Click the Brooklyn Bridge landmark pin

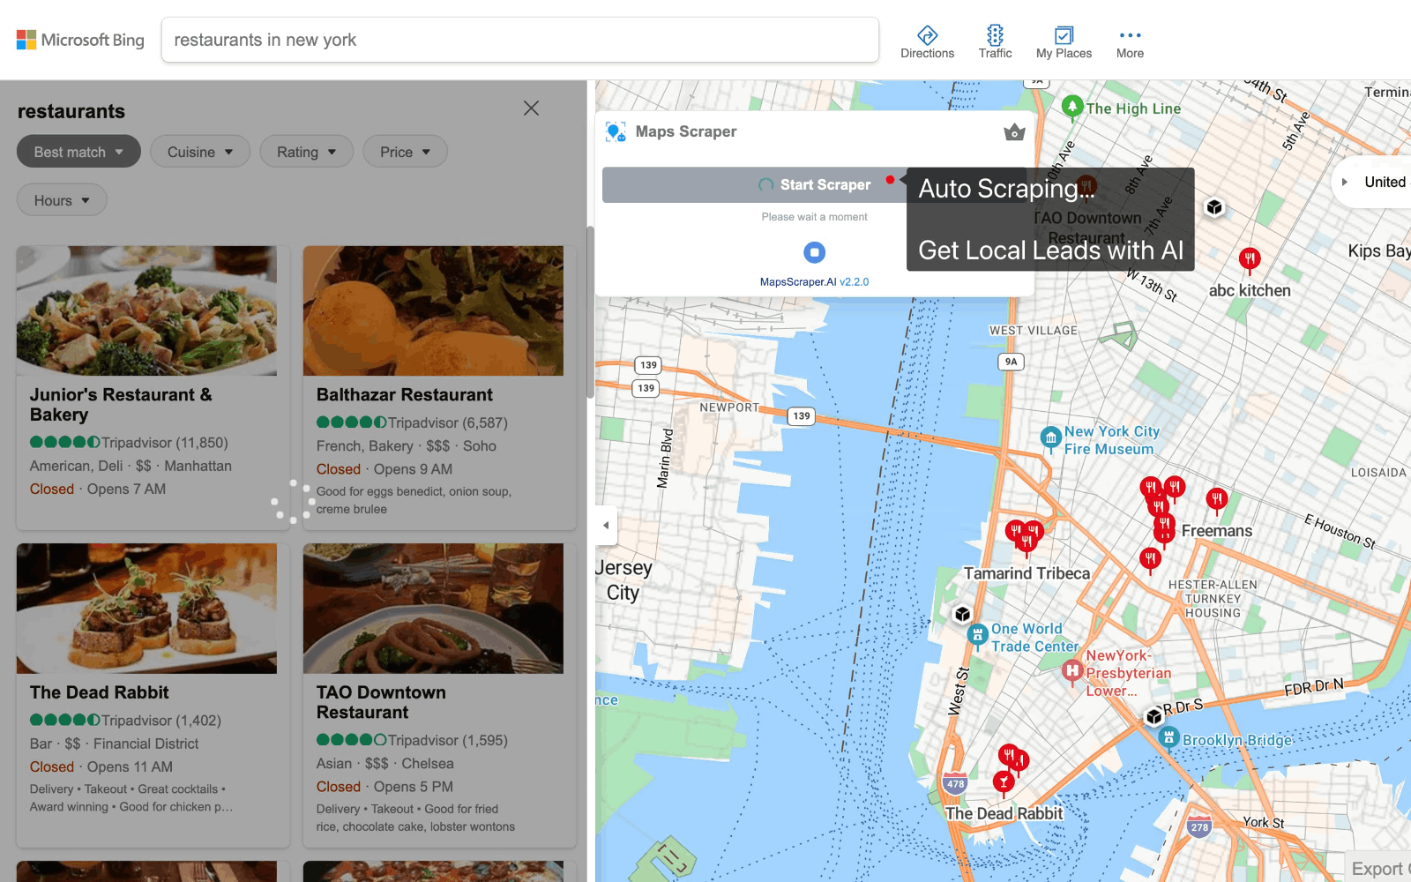point(1169,738)
